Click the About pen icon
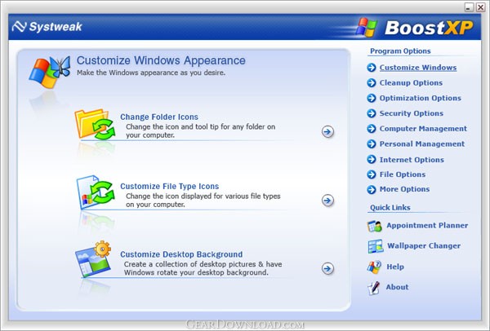 click(374, 288)
